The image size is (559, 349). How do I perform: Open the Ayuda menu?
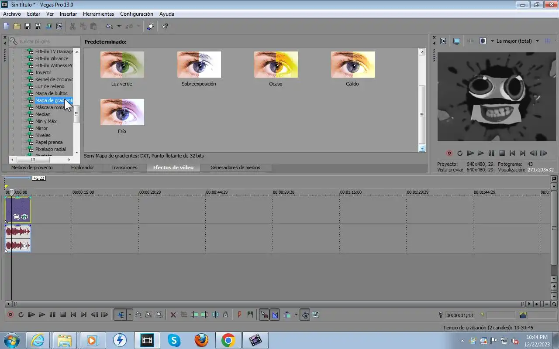coord(167,14)
